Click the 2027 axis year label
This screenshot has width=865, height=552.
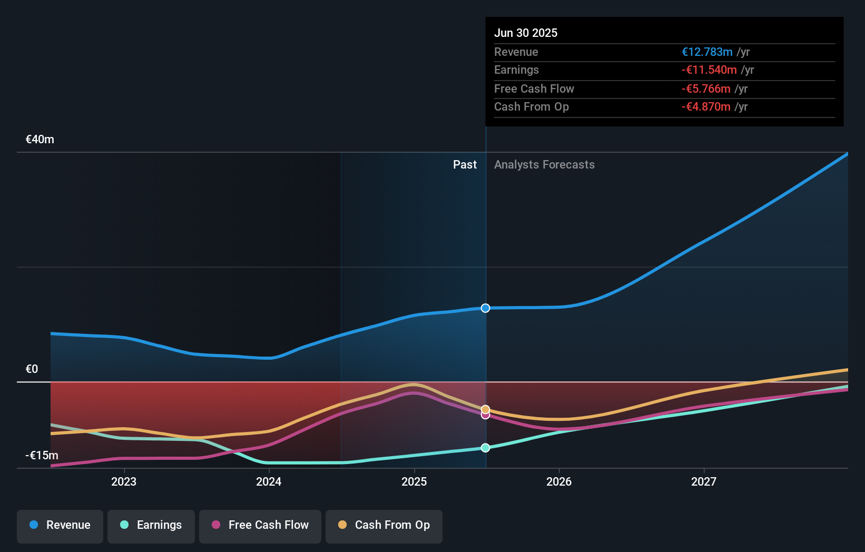704,481
